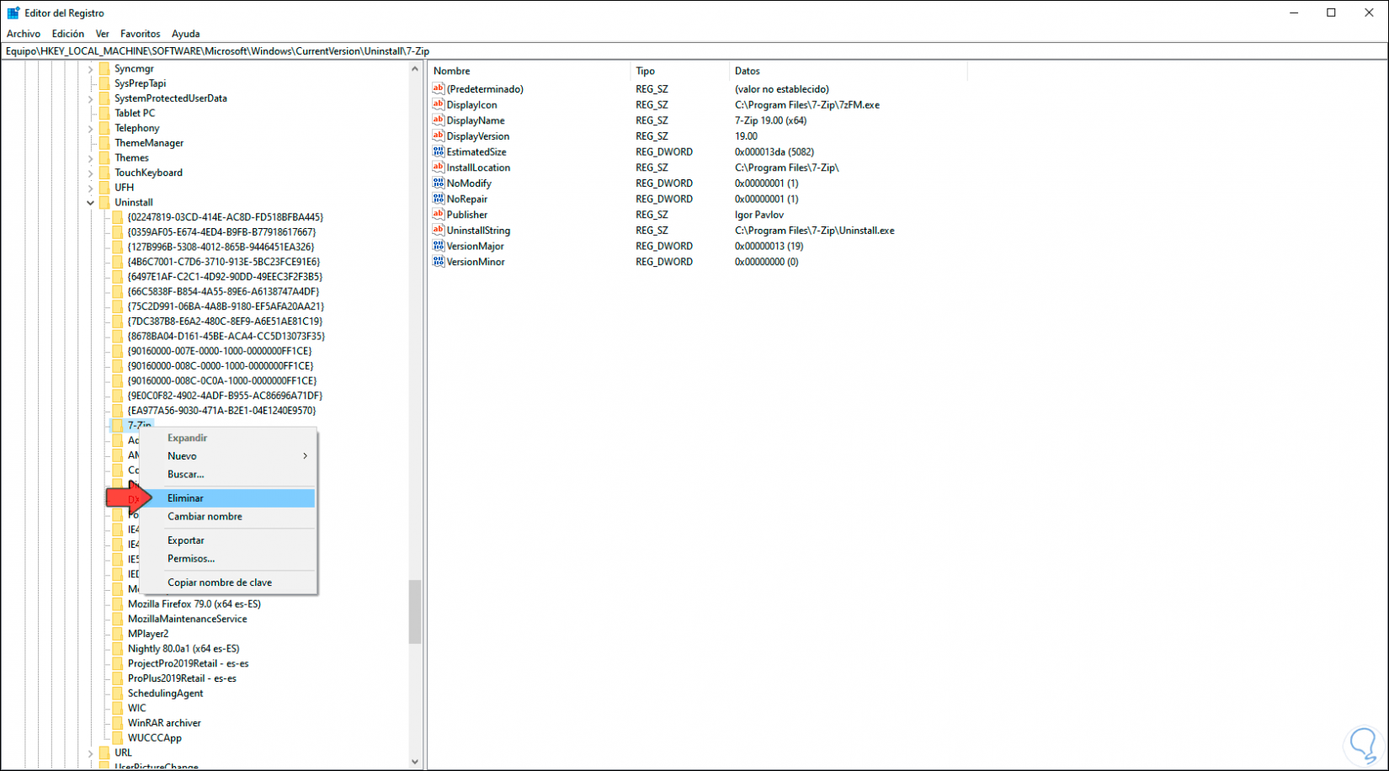
Task: Expand the Themes tree node
Action: click(x=90, y=157)
